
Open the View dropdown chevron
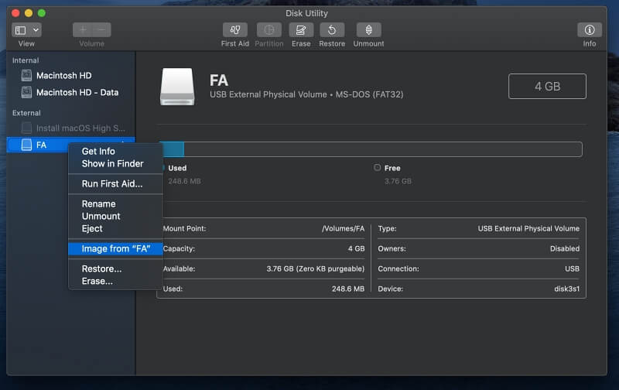[36, 30]
